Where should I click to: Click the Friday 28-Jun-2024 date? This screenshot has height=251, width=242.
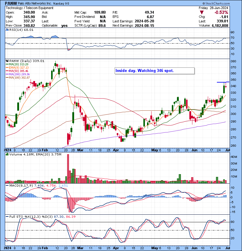click(214, 8)
